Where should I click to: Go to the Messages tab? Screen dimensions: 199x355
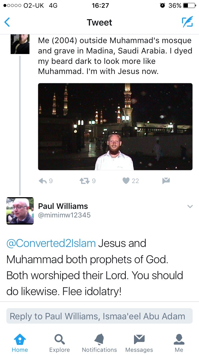[139, 343]
